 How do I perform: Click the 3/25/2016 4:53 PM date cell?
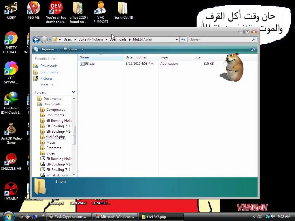139,64
